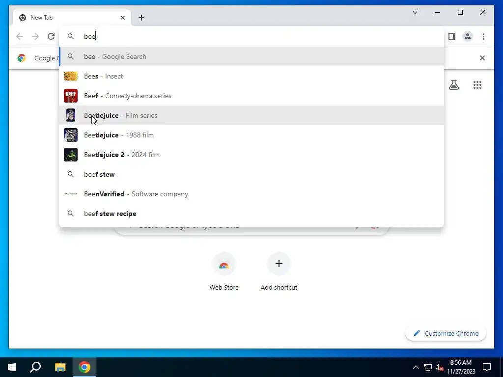Open File Explorer from taskbar
503x377 pixels.
(60, 367)
